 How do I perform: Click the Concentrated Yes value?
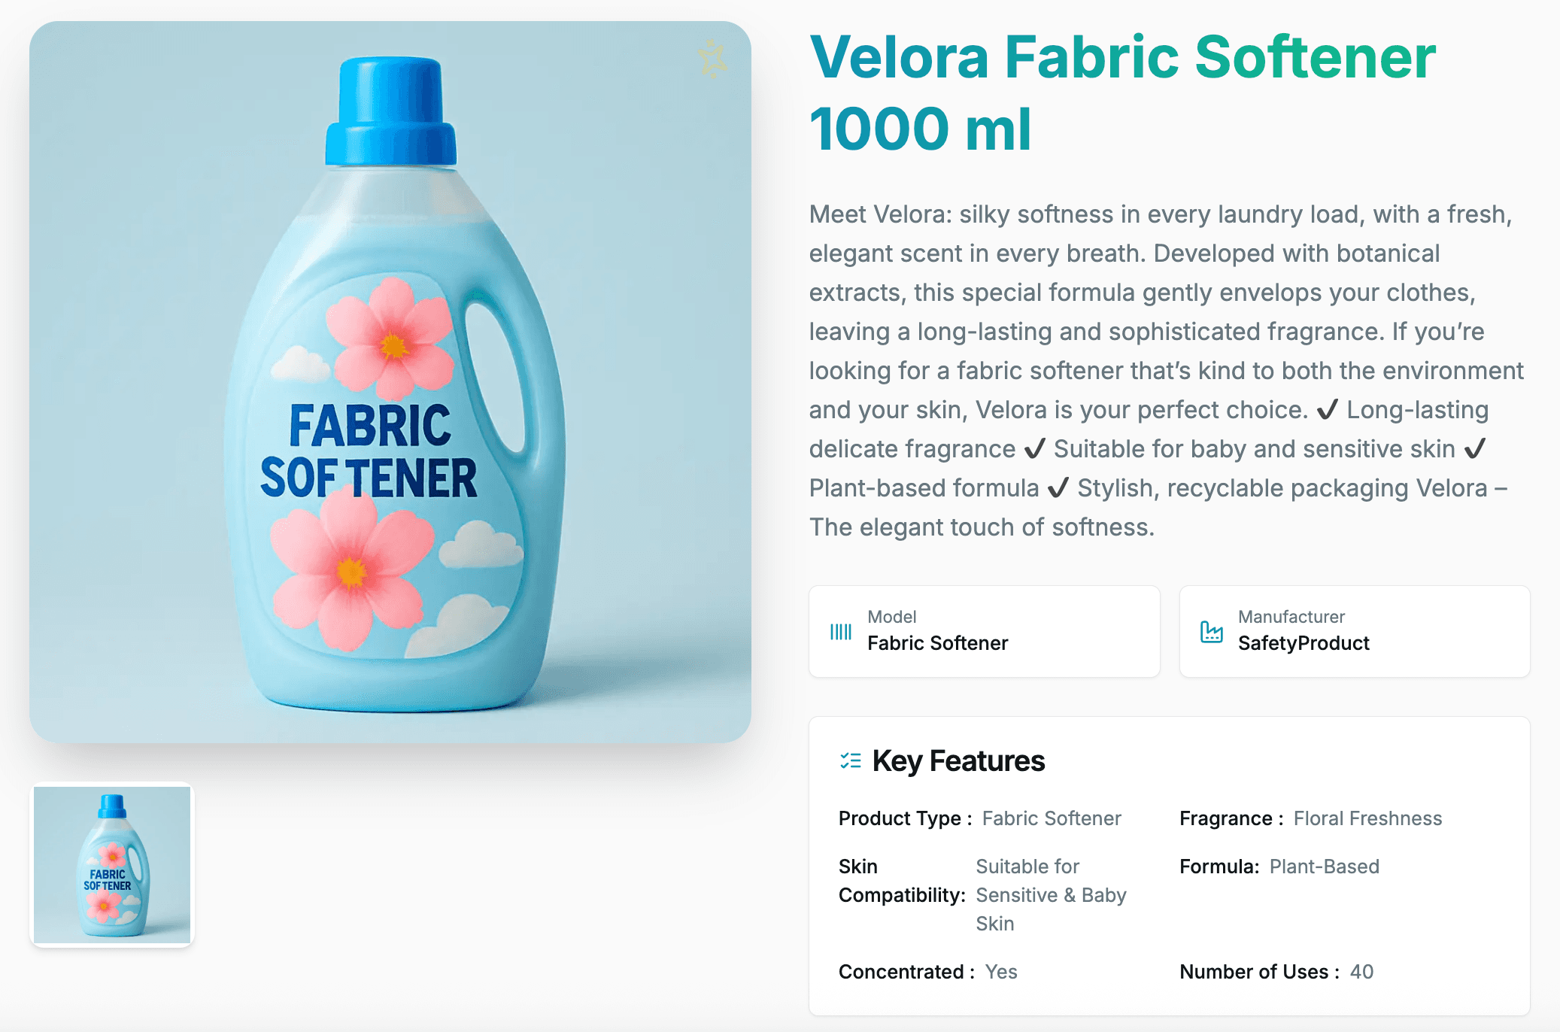coord(1001,972)
